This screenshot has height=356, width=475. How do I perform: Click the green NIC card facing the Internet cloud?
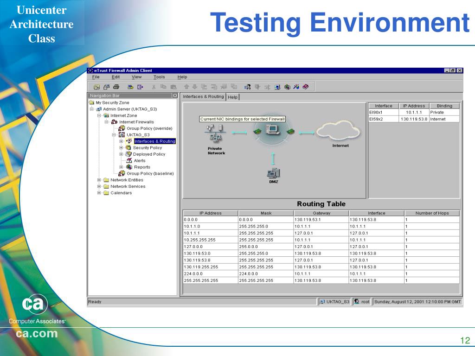[291, 131]
